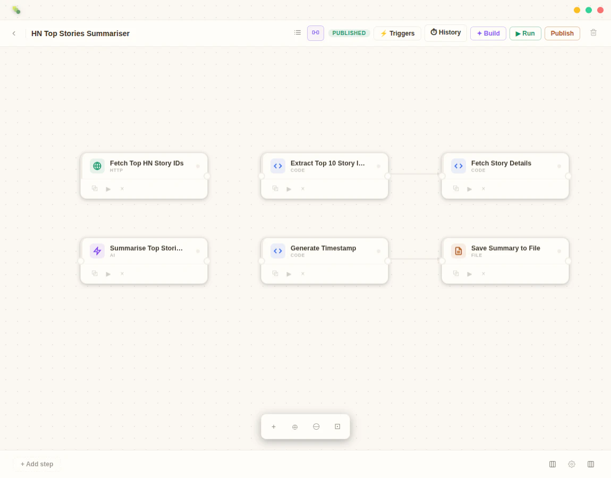Toggle left columns panel icon in footer
The image size is (611, 478).
pos(552,464)
